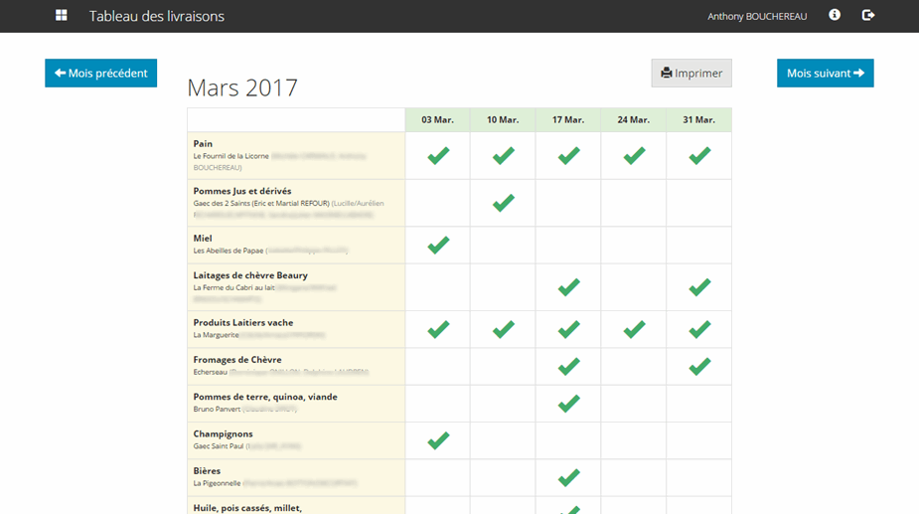Click the logout icon in top bar

(867, 16)
